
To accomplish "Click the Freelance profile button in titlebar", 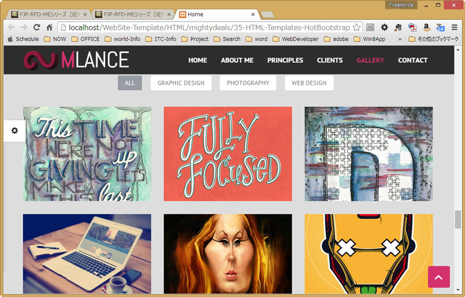I will (x=401, y=5).
